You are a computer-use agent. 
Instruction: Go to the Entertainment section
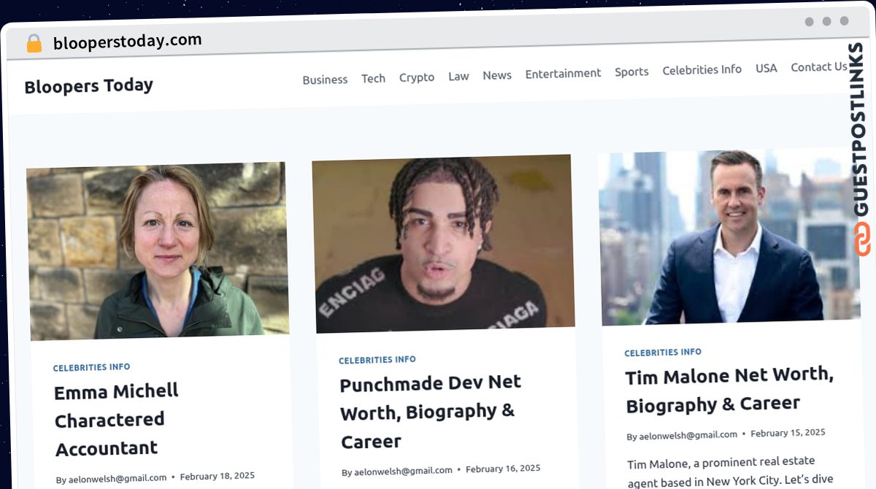563,73
